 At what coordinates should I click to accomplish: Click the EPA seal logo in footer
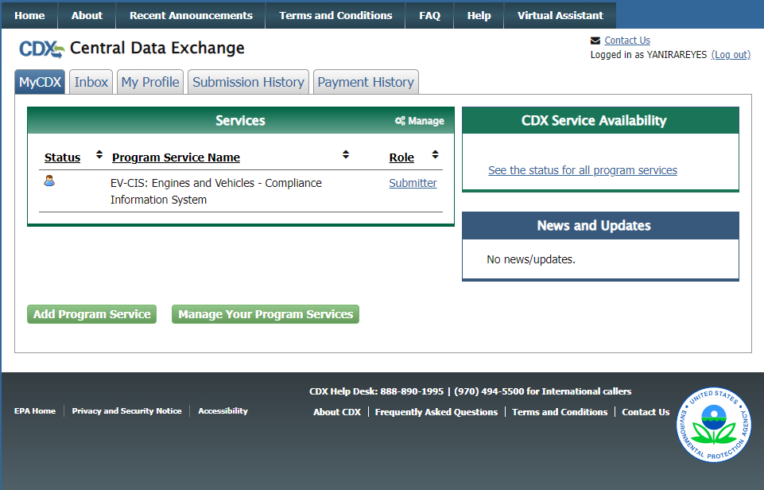pyautogui.click(x=714, y=424)
